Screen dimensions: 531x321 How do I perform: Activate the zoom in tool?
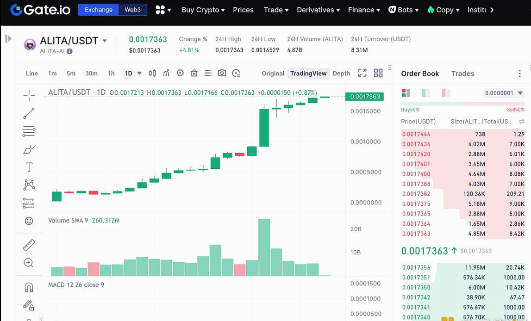click(29, 263)
